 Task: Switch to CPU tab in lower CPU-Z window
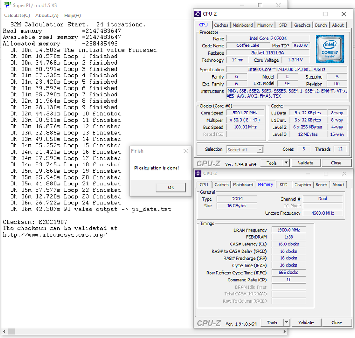coord(204,185)
